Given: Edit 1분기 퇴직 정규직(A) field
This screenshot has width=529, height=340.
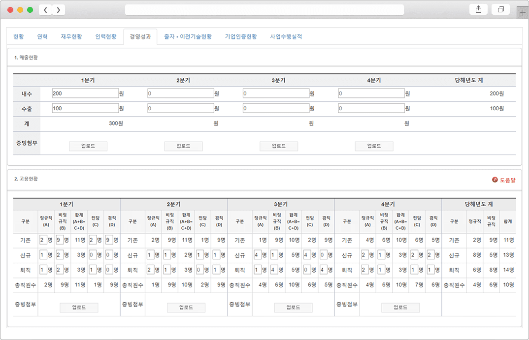Looking at the screenshot, I should point(43,270).
